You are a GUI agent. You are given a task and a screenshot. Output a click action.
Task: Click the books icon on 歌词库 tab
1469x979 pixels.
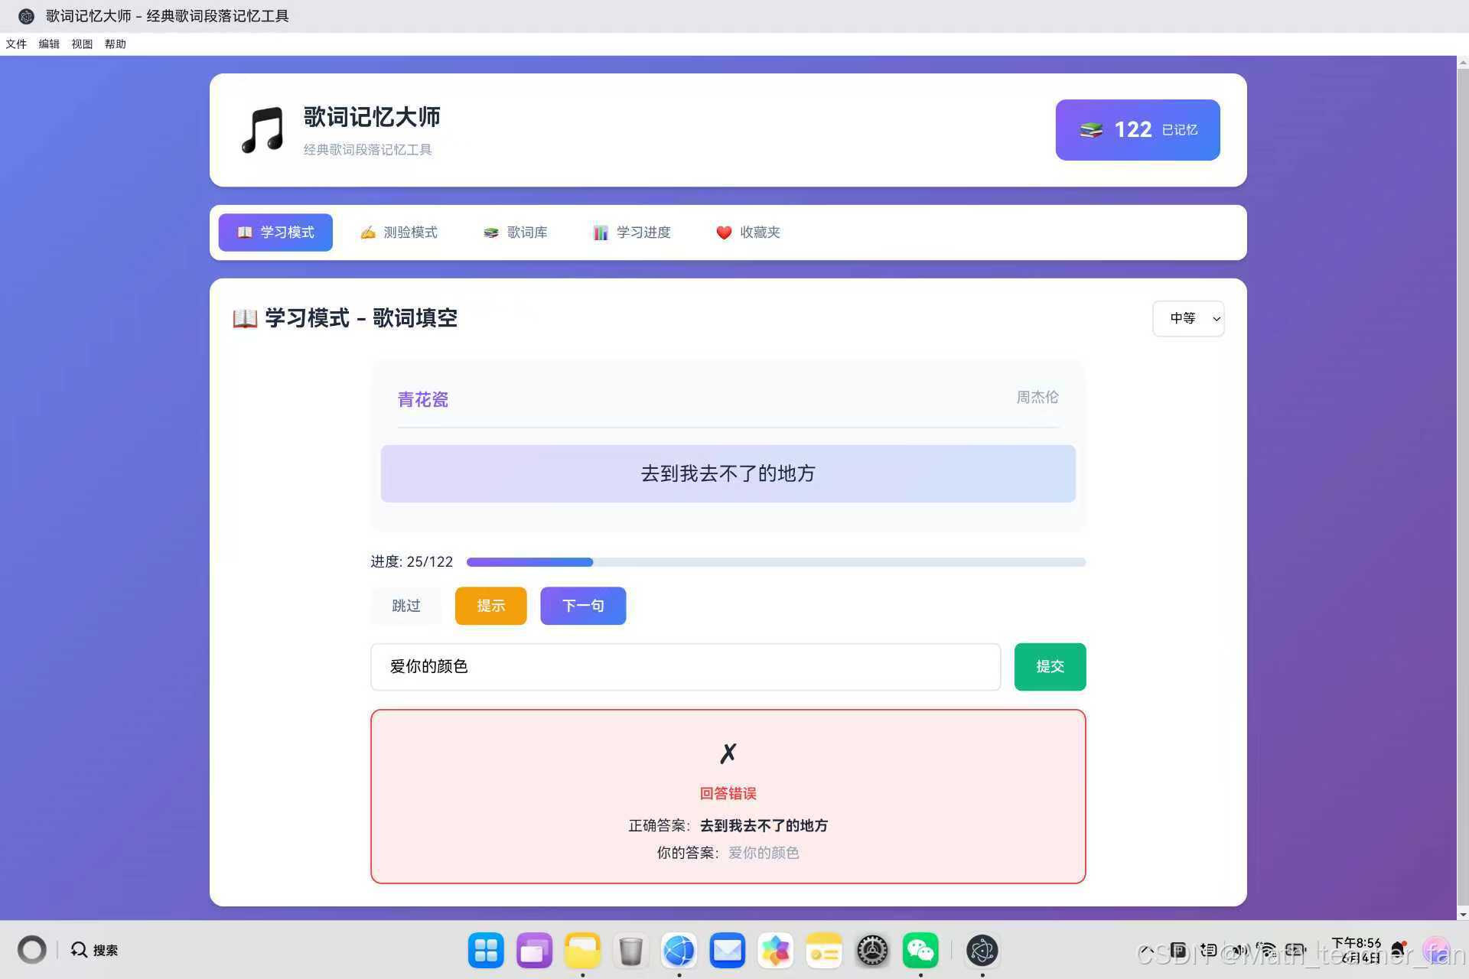pos(491,233)
